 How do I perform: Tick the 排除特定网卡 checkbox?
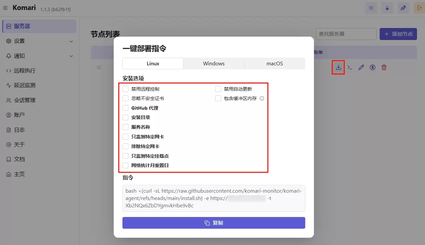(125, 146)
